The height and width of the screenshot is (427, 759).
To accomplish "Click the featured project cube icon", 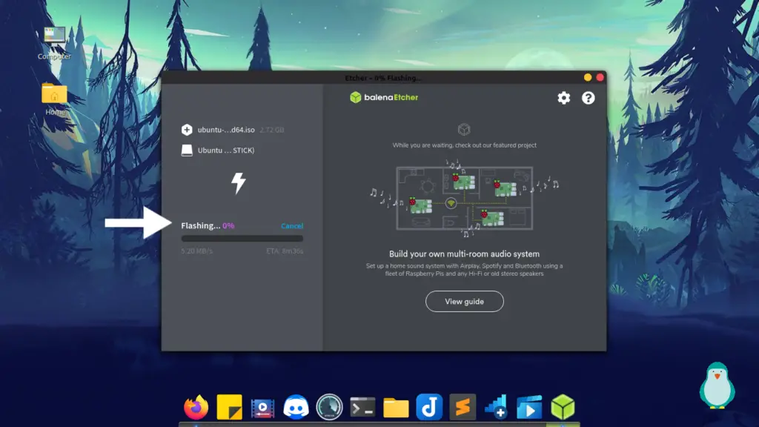I will pyautogui.click(x=464, y=129).
